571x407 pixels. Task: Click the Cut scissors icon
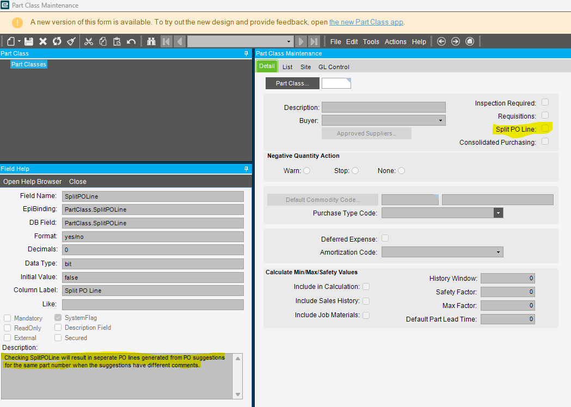pyautogui.click(x=89, y=41)
